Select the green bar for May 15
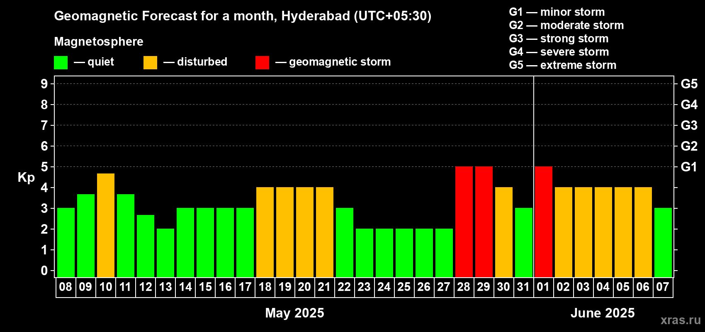The height and width of the screenshot is (332, 705). [205, 243]
